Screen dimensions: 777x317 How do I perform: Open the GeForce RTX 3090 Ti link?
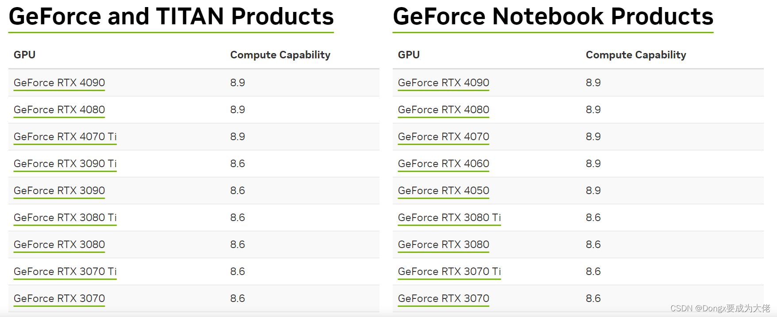pyautogui.click(x=65, y=164)
